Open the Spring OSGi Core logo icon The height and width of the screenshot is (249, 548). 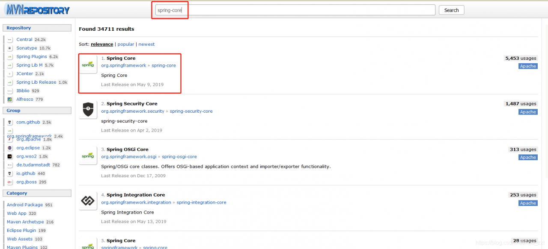coord(88,155)
